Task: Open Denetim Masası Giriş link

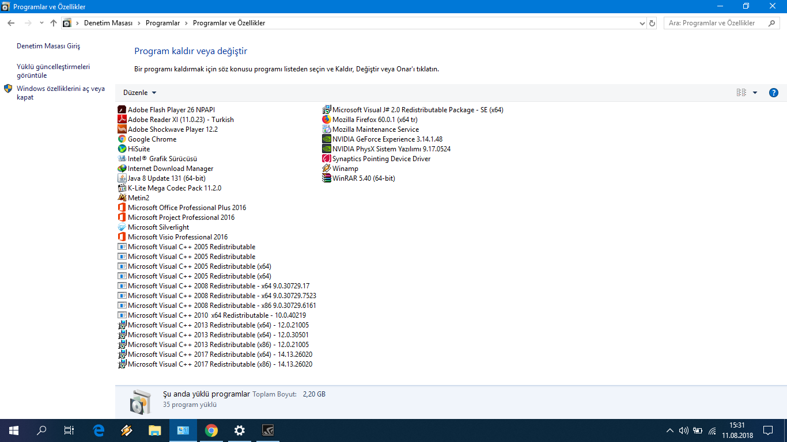Action: (x=48, y=46)
